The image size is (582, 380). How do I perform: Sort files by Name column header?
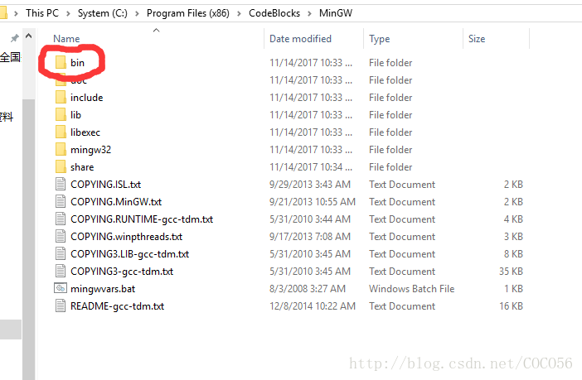click(66, 39)
